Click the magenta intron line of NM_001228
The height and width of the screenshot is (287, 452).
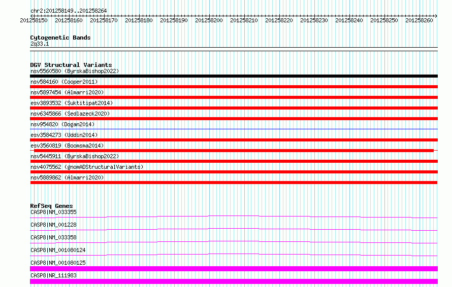point(234,229)
